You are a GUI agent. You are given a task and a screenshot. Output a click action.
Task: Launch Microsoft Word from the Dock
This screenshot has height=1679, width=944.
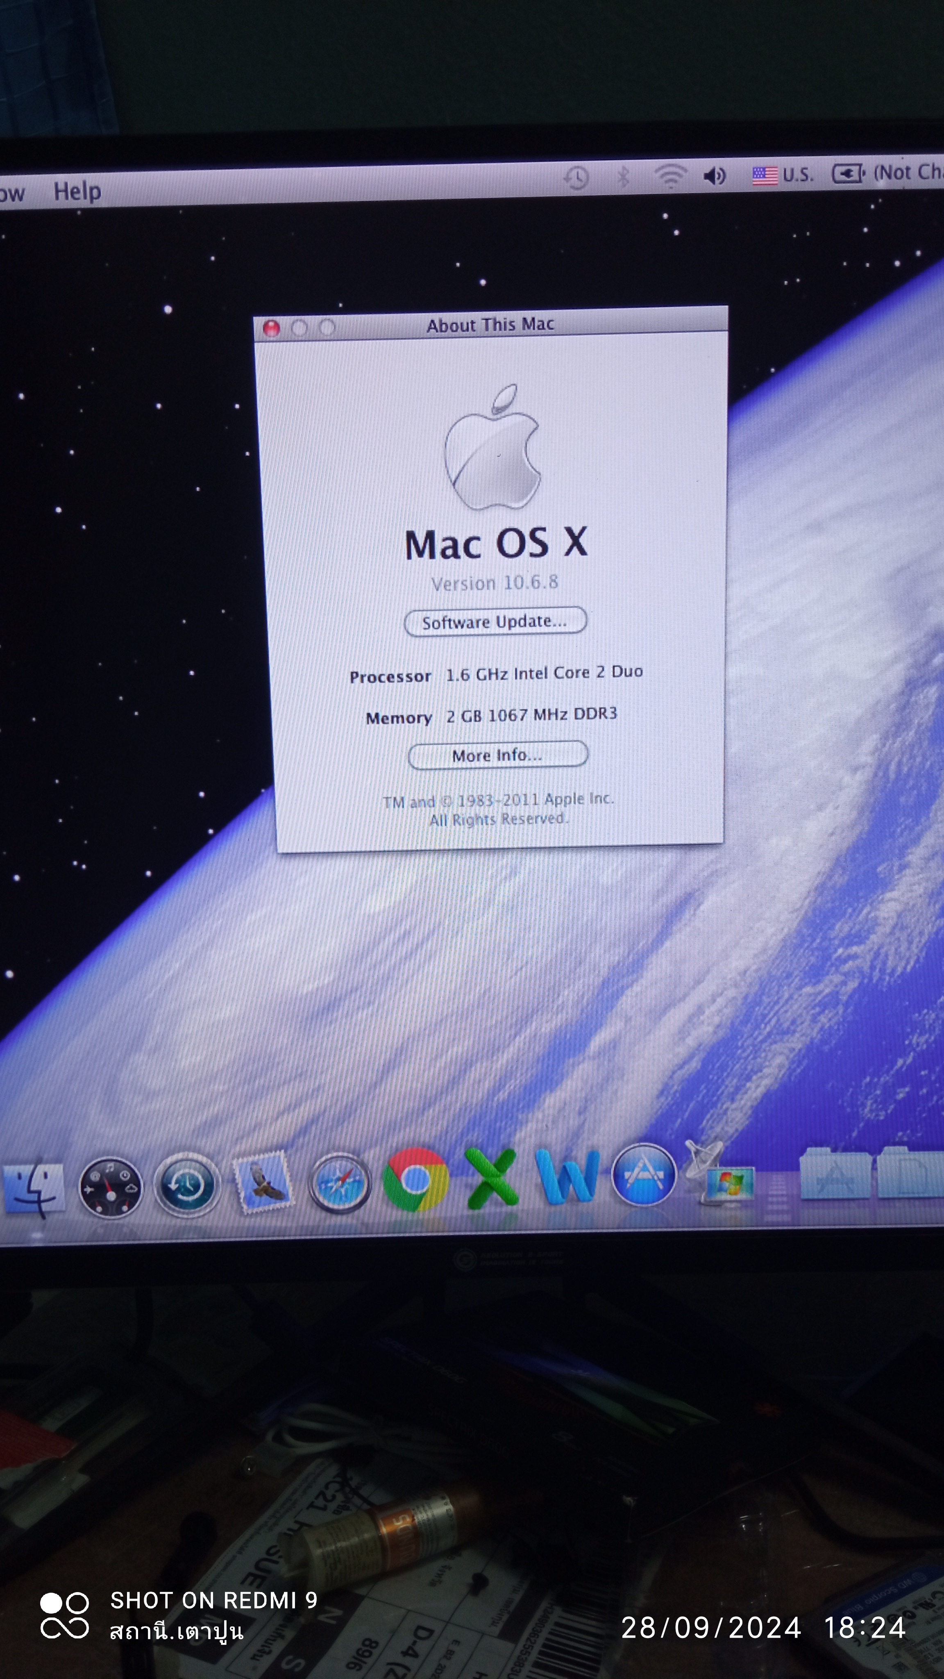567,1176
